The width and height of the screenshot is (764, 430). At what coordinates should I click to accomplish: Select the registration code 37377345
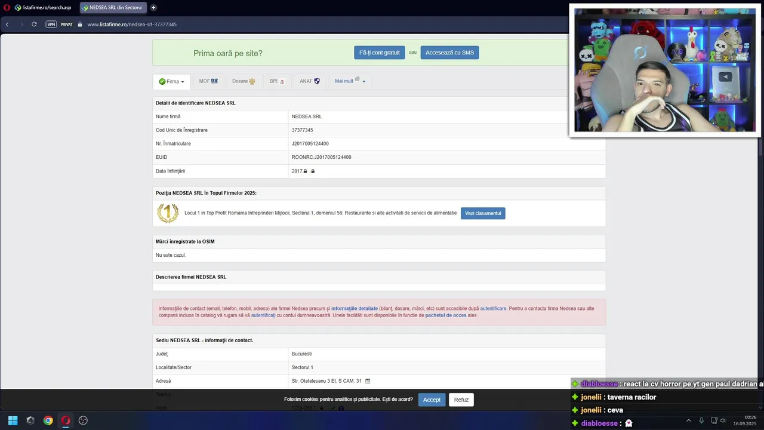tap(302, 130)
